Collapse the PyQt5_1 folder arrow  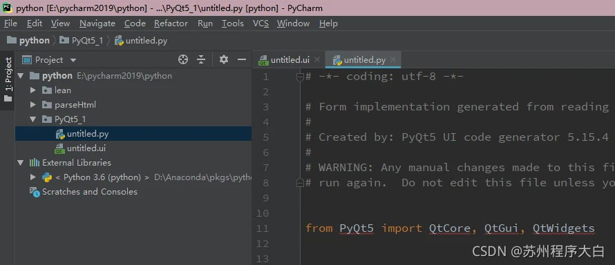tap(33, 119)
